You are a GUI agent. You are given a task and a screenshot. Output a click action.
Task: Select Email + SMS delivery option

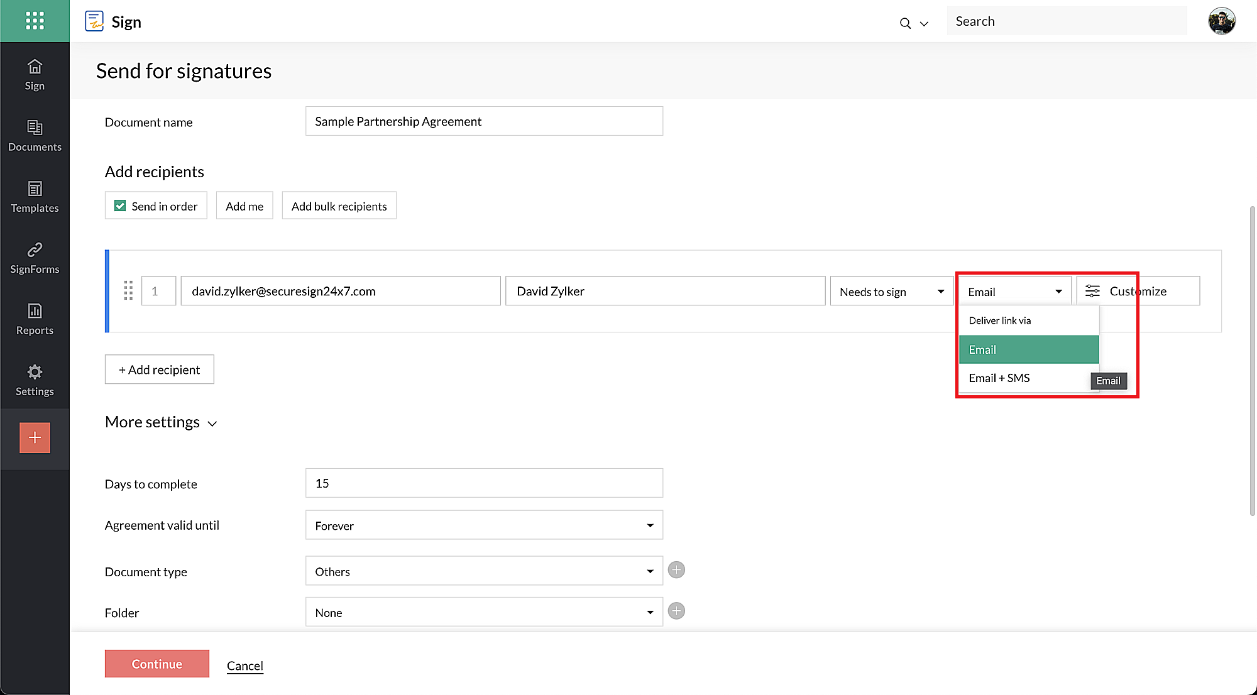tap(999, 378)
